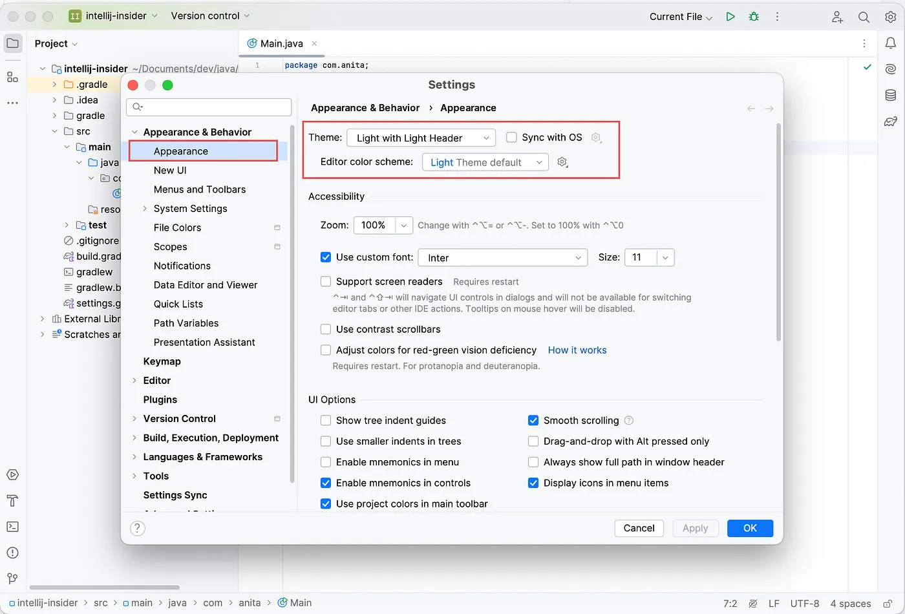Image resolution: width=905 pixels, height=614 pixels.
Task: Open the Database tool window
Action: (891, 94)
